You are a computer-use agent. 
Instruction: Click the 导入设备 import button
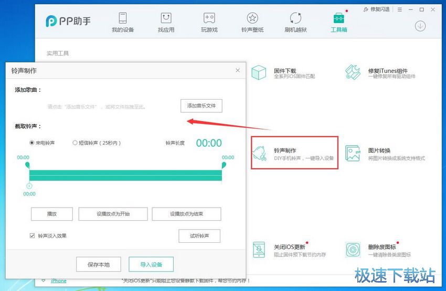coord(151,265)
